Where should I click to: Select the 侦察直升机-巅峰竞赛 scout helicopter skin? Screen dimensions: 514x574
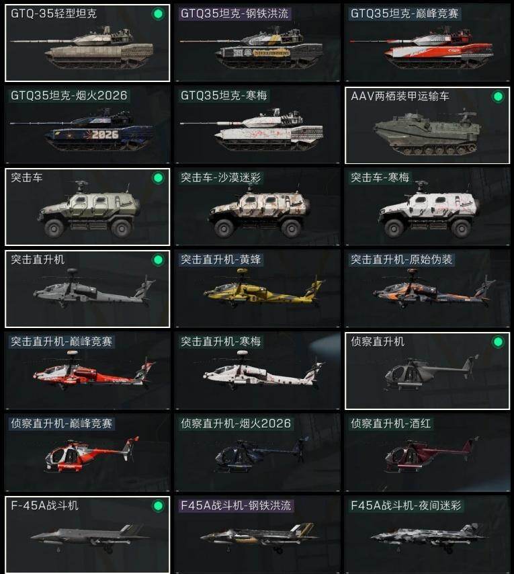[x=87, y=452]
